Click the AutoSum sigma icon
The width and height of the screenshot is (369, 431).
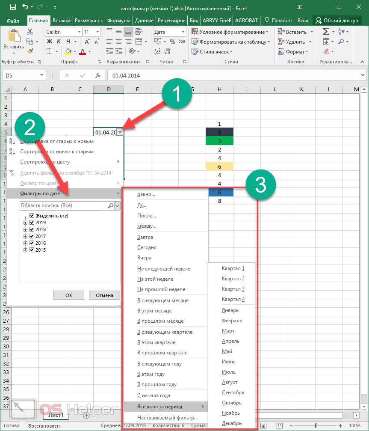coord(326,32)
